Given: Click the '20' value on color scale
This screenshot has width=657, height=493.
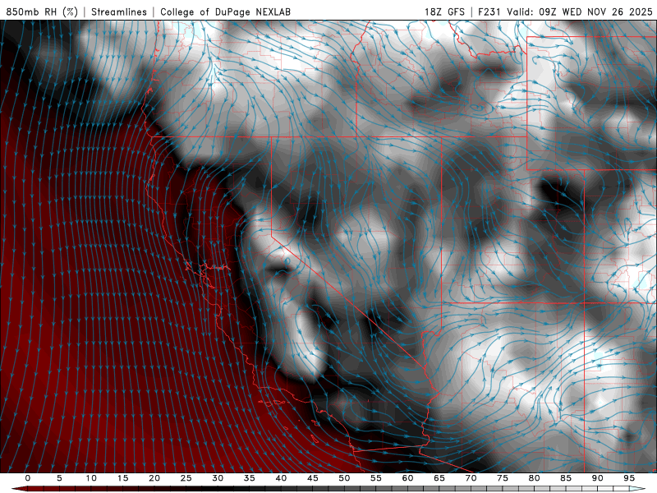Looking at the screenshot, I should tap(154, 478).
